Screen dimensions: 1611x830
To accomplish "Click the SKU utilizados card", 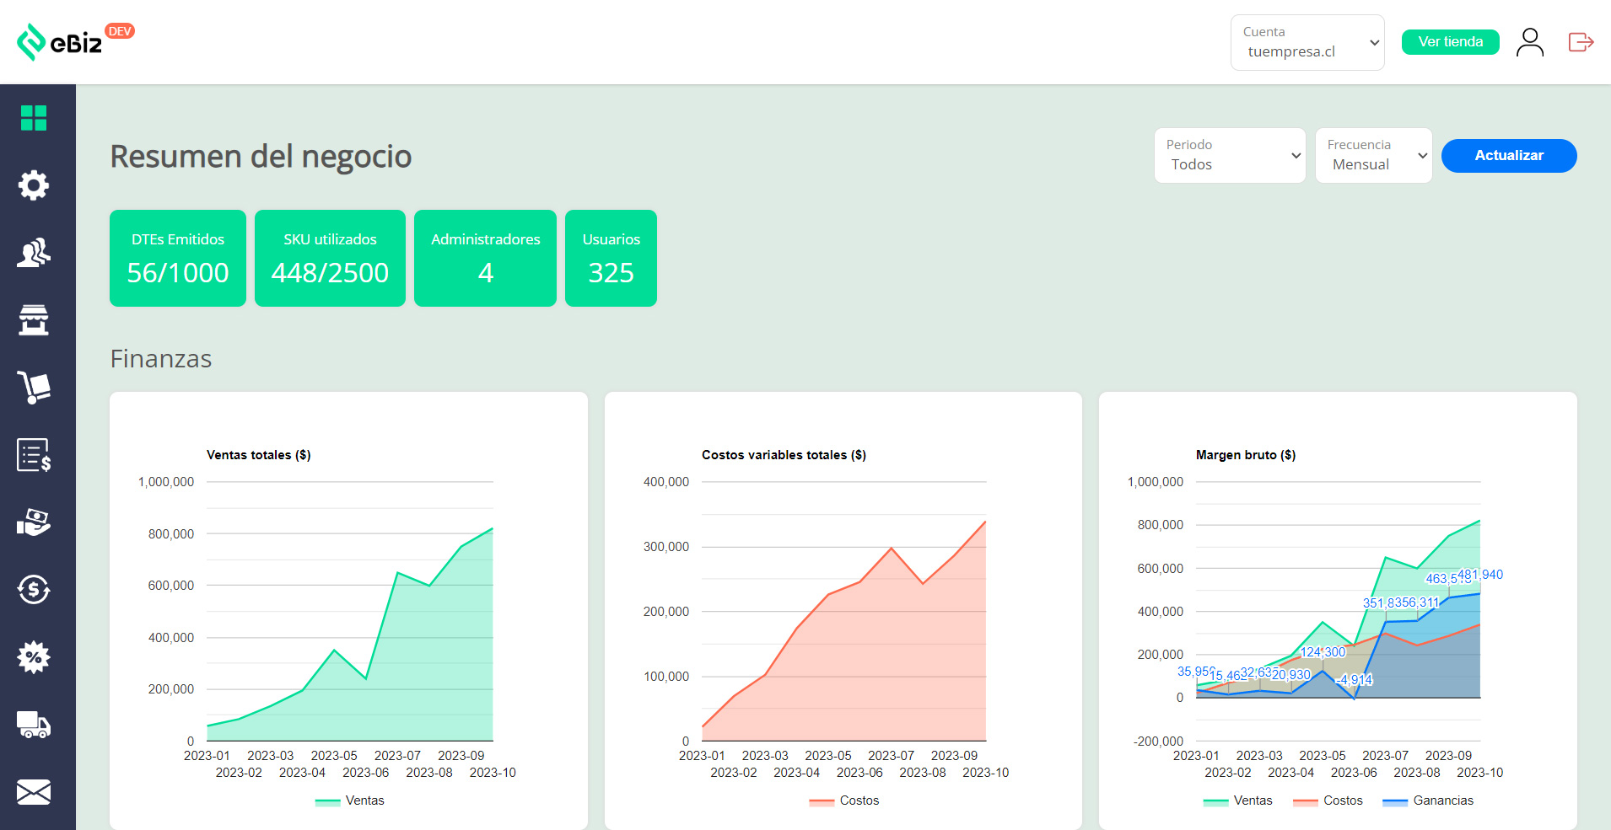I will (x=330, y=258).
